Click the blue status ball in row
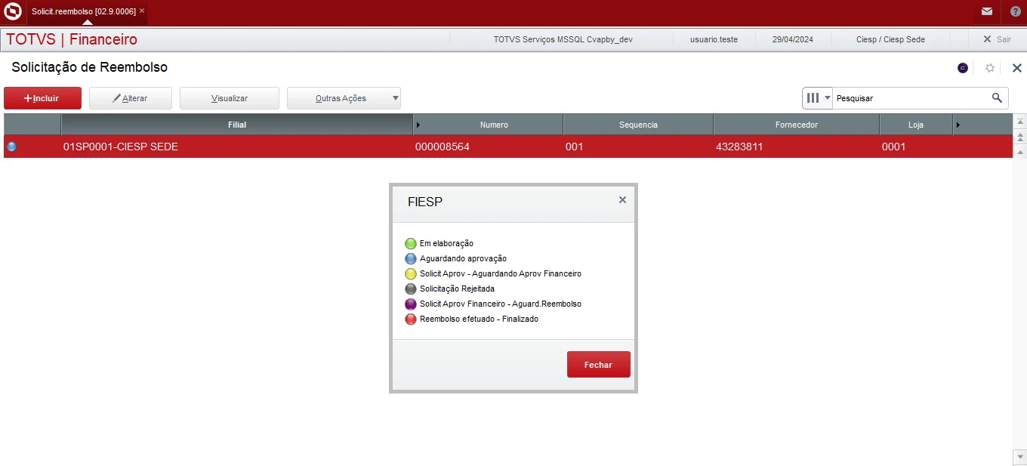1027x466 pixels. [11, 147]
